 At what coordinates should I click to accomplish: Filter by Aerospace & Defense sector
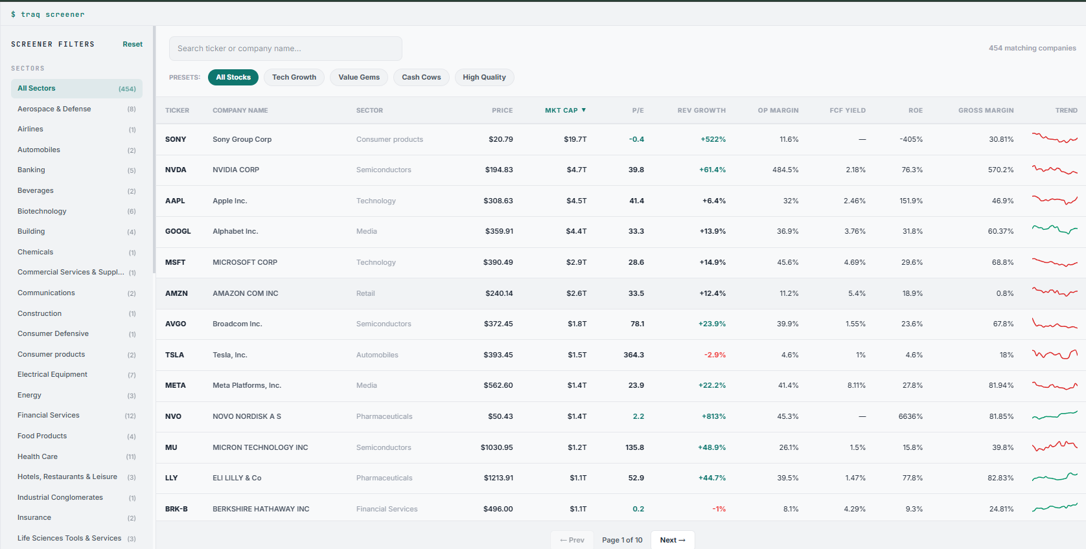click(76, 109)
